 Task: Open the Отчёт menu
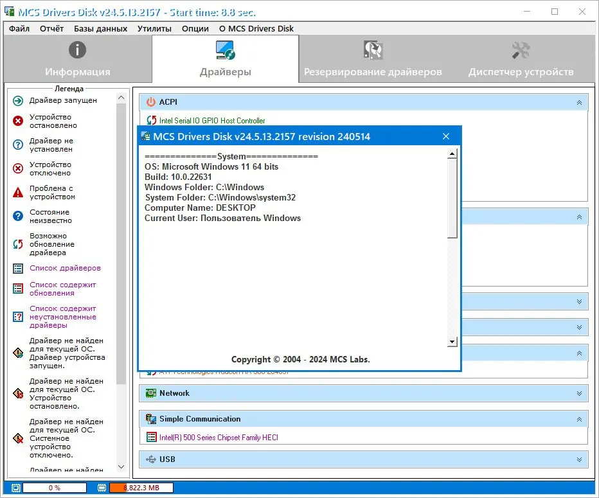coord(51,29)
